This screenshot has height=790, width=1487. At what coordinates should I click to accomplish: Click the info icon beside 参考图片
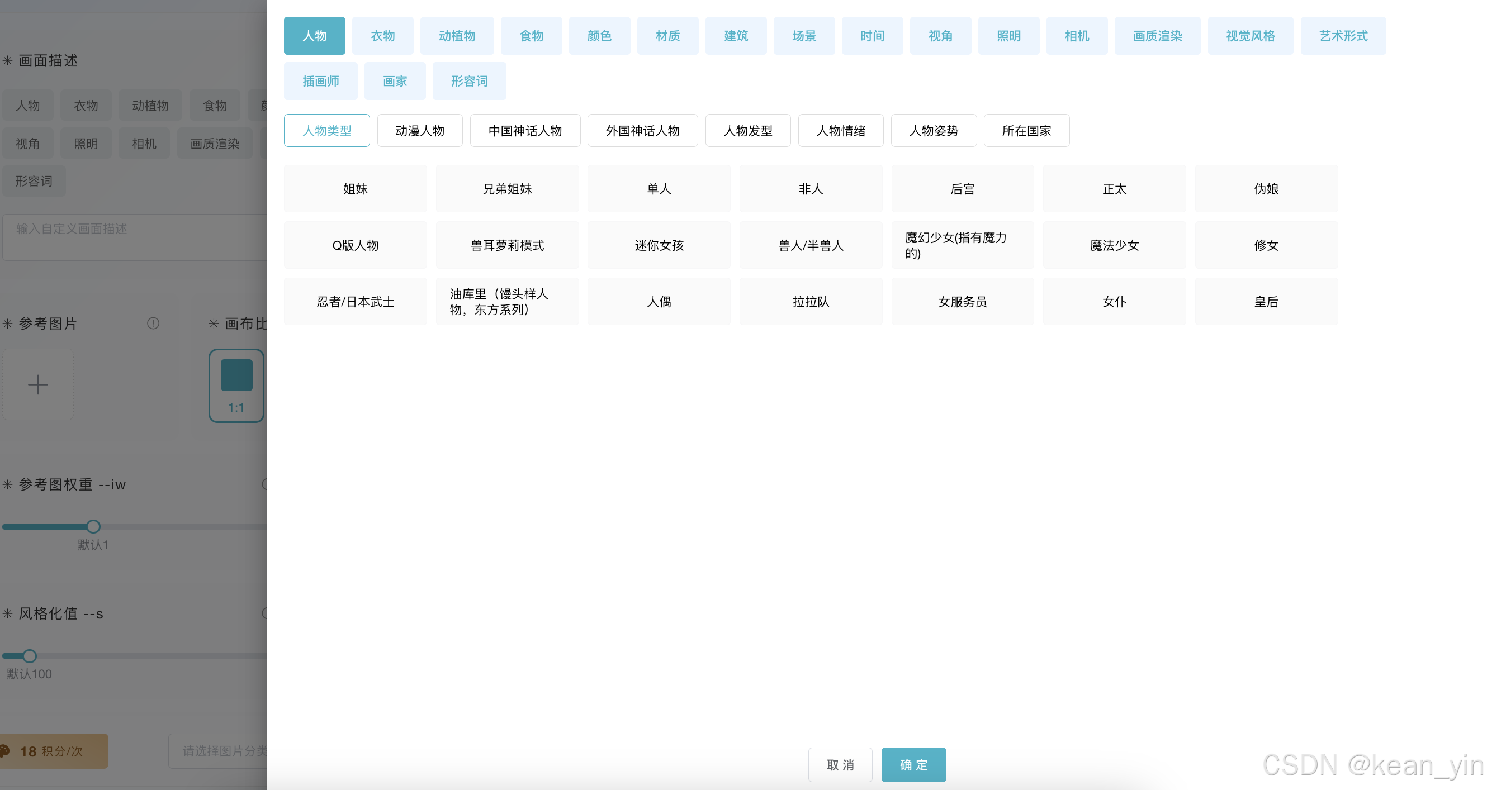(x=153, y=323)
